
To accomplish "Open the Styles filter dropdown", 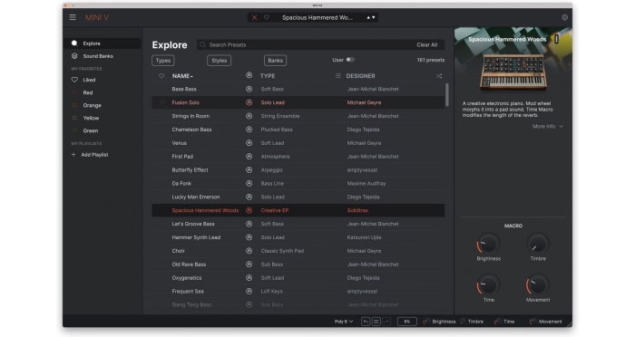I will pyautogui.click(x=220, y=61).
